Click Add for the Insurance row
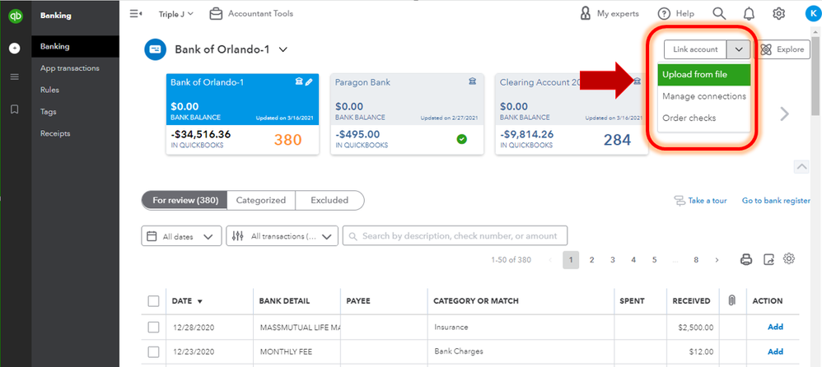This screenshot has height=367, width=822. tap(775, 327)
